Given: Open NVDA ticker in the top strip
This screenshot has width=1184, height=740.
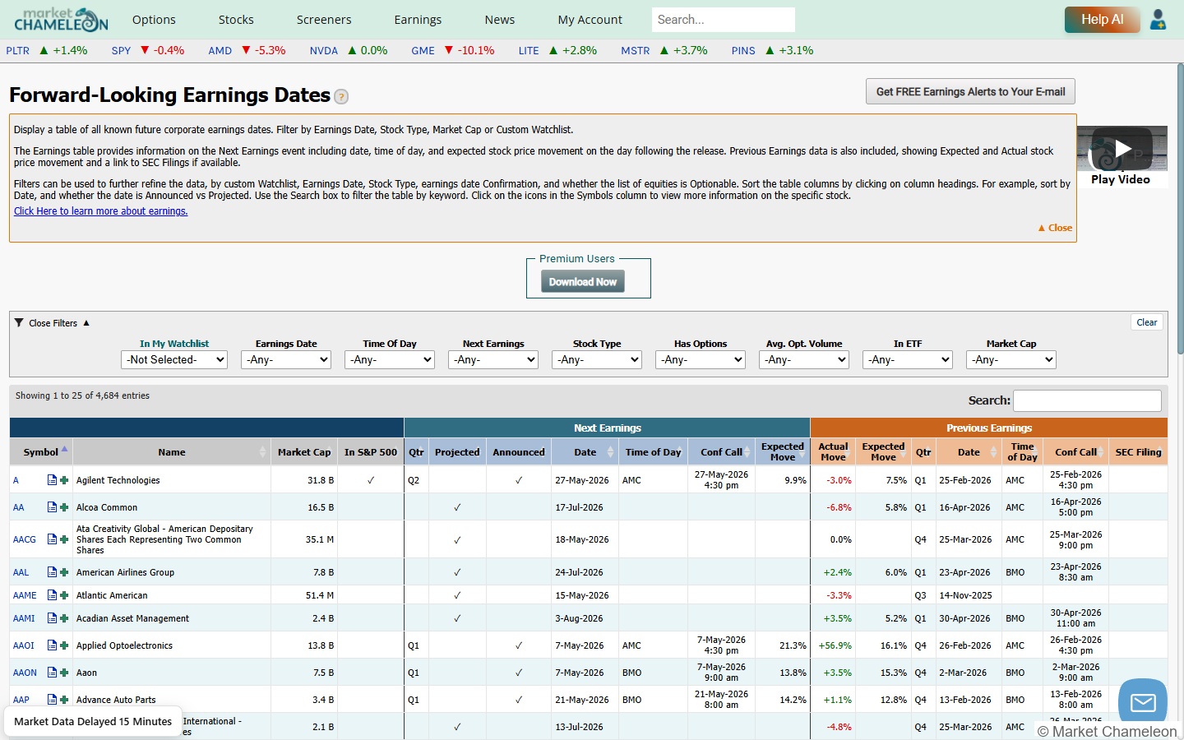Looking at the screenshot, I should 323,50.
